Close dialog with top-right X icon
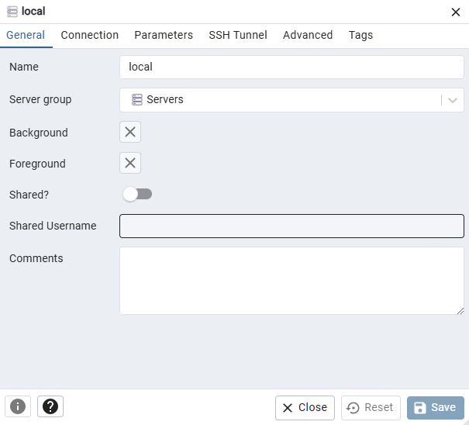Viewport: 469px width, 425px height. [456, 12]
